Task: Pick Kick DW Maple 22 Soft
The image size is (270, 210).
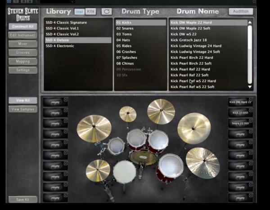Action: click(x=208, y=28)
